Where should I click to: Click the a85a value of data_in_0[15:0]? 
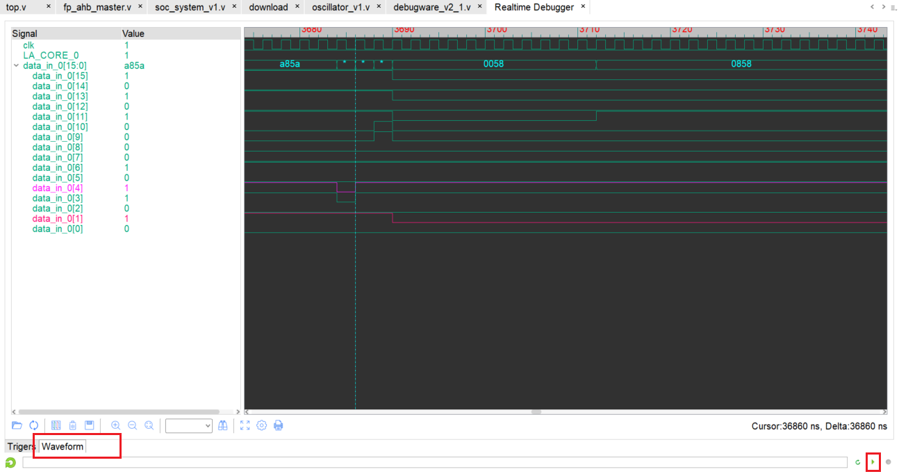(x=134, y=66)
